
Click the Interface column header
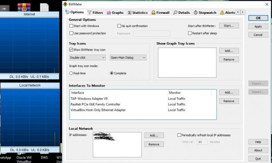(119, 93)
